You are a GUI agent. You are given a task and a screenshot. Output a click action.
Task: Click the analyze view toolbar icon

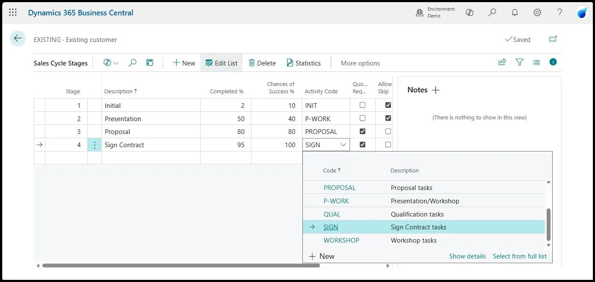[150, 63]
